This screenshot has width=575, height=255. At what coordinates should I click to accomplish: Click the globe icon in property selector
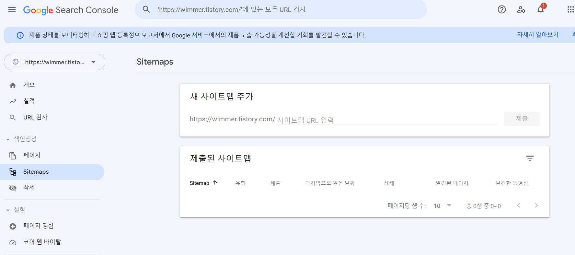(16, 62)
